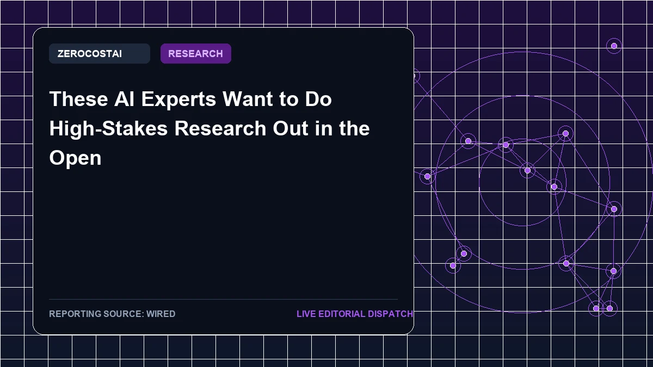This screenshot has height=367, width=653.
Task: Select the RESEARCH category tag
Action: 195,54
